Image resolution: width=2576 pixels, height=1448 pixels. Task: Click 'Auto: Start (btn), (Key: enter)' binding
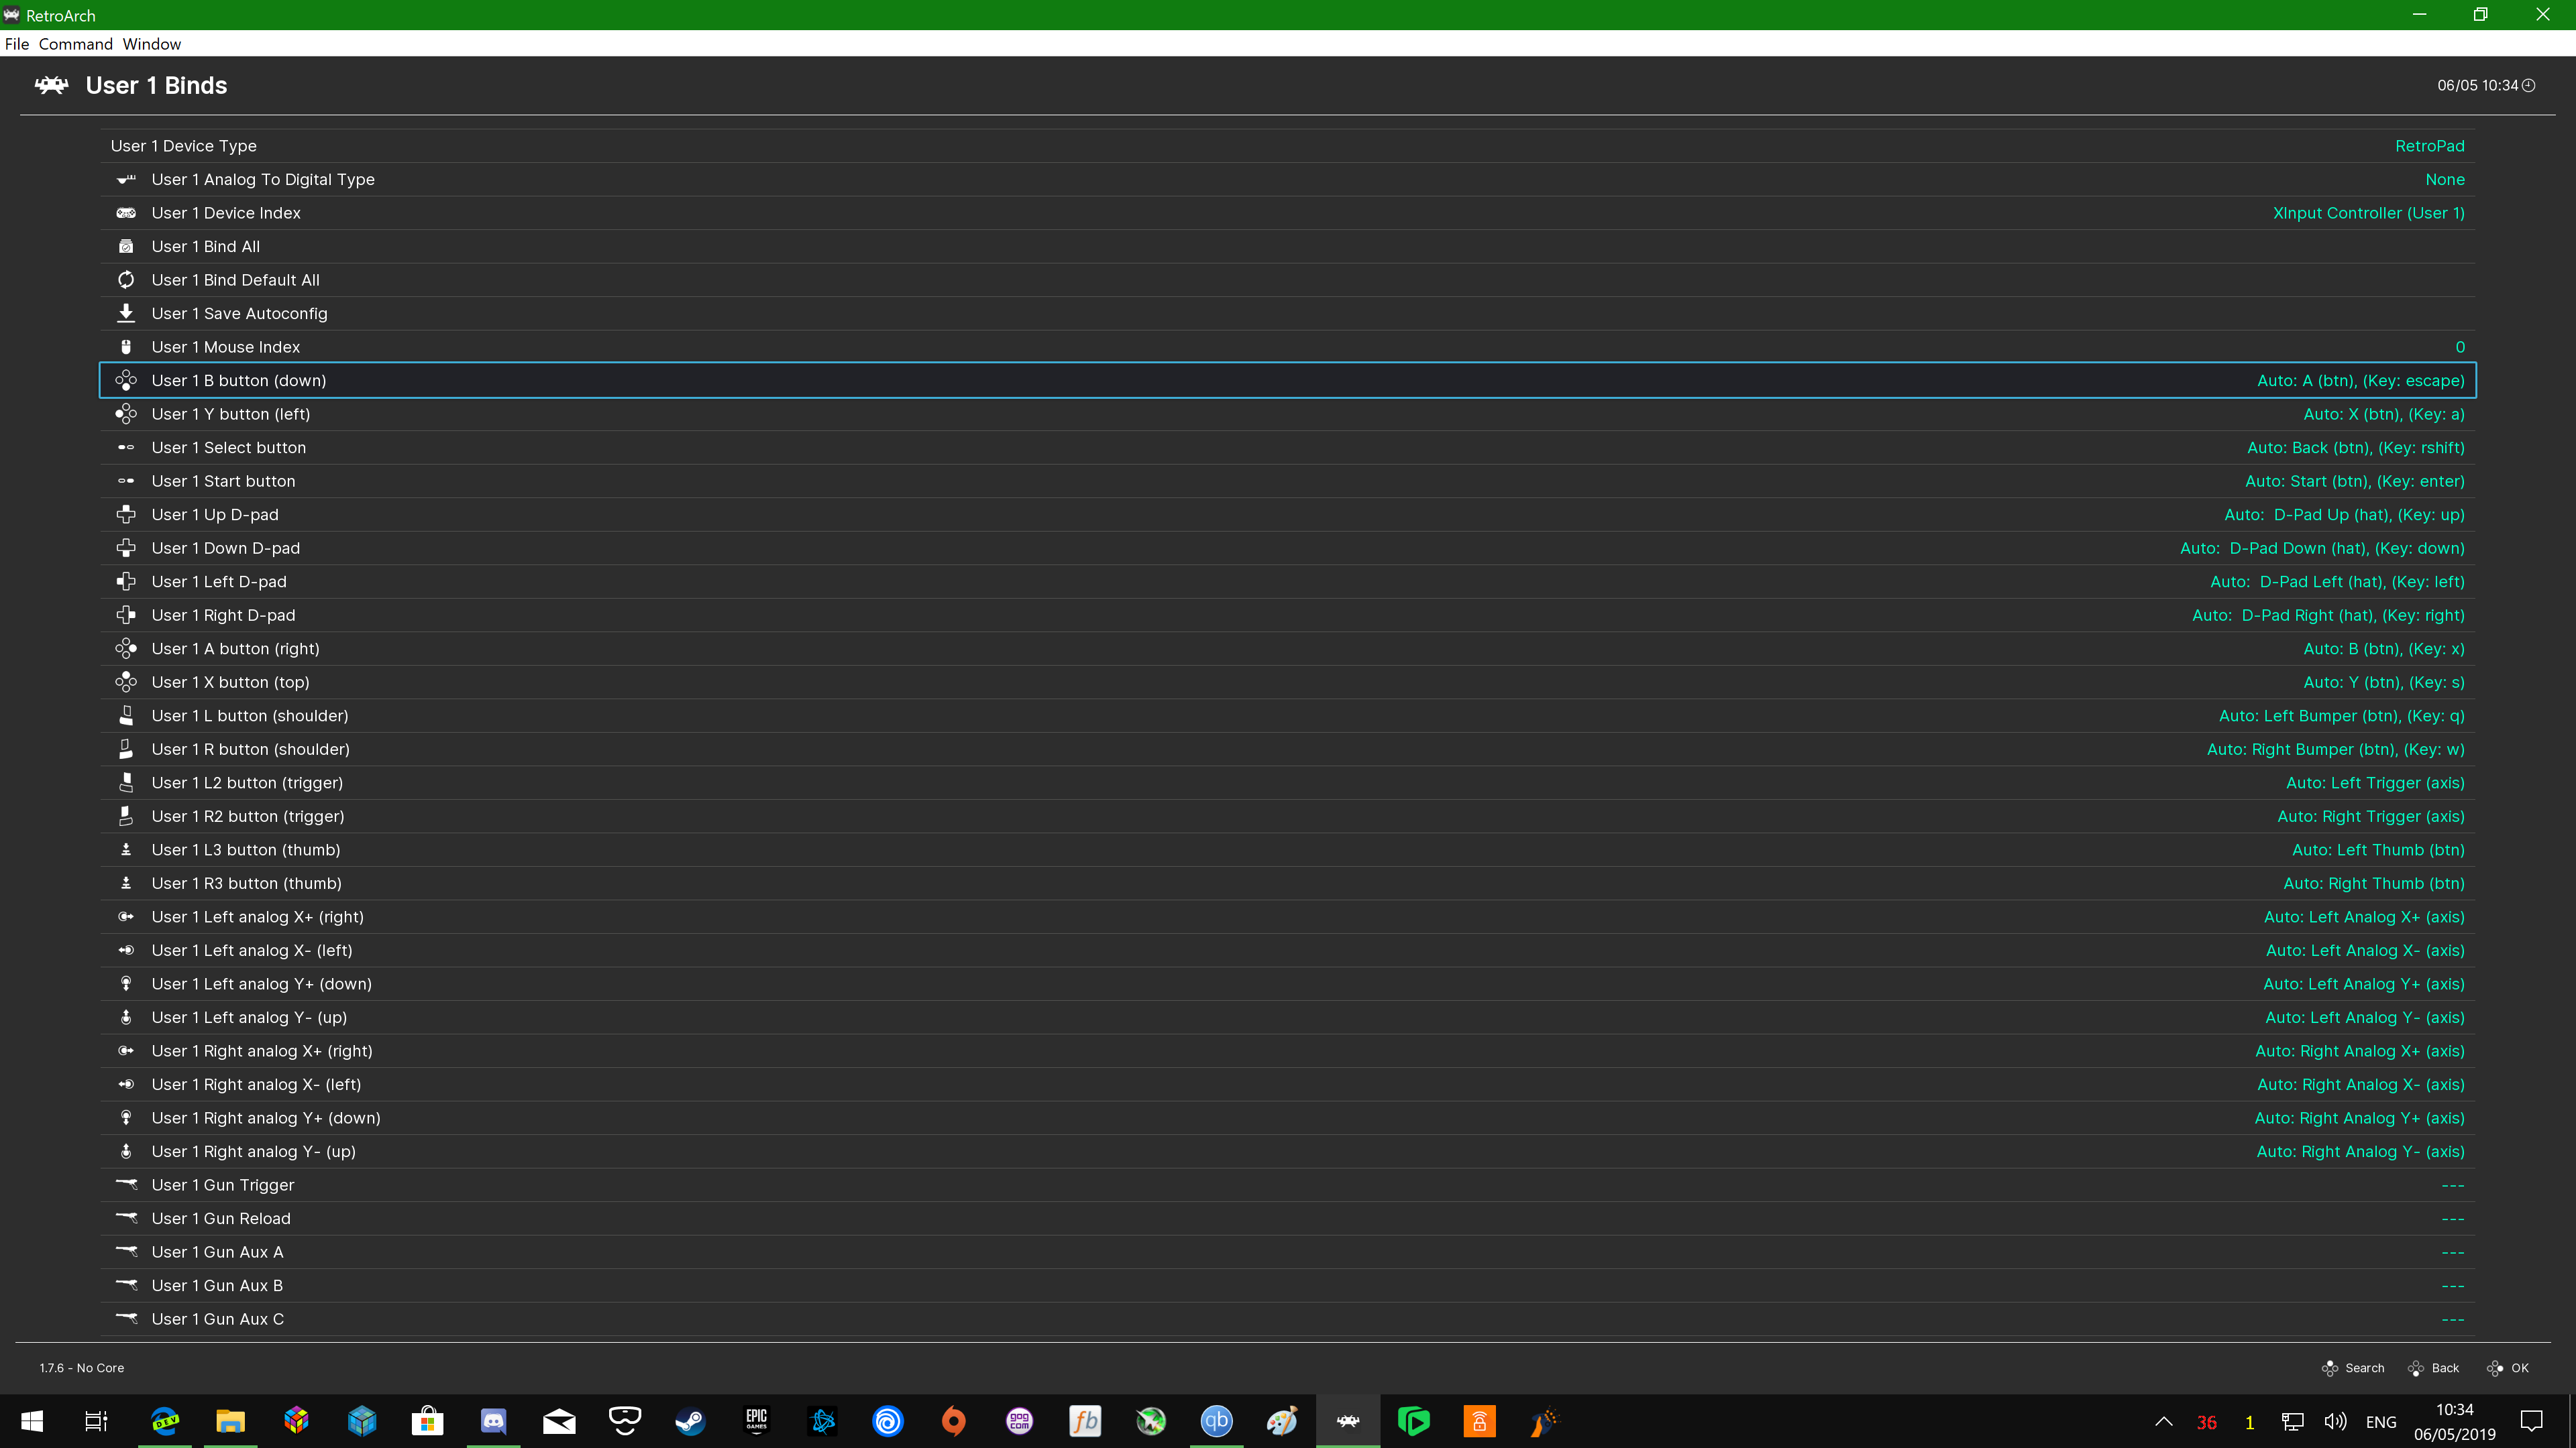point(2355,481)
